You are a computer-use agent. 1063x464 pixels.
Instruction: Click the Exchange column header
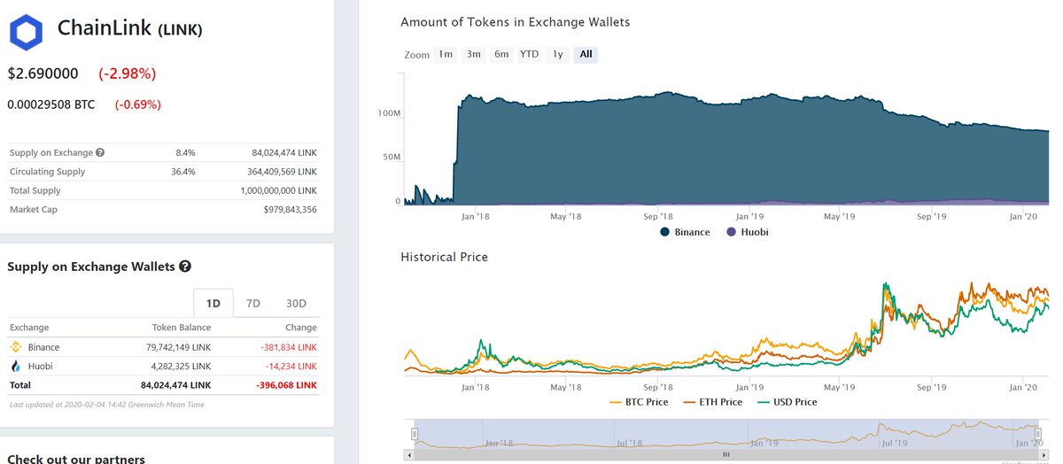pyautogui.click(x=29, y=328)
